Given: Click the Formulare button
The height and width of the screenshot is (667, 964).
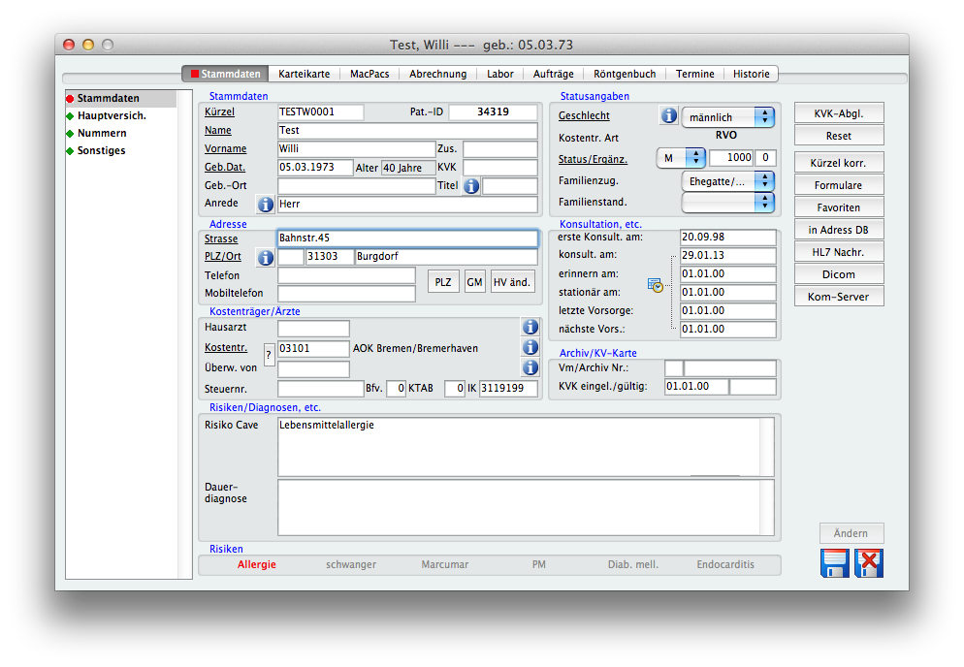Looking at the screenshot, I should 839,185.
